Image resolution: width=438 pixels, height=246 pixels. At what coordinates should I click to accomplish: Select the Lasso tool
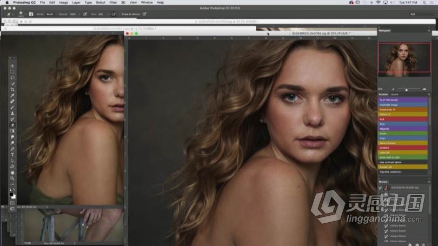click(12, 78)
